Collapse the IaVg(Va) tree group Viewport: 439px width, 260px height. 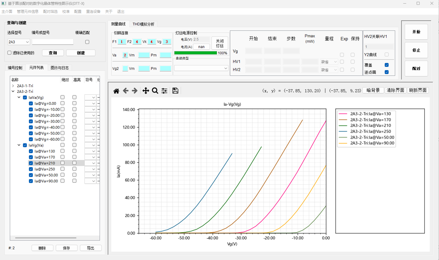(19, 145)
